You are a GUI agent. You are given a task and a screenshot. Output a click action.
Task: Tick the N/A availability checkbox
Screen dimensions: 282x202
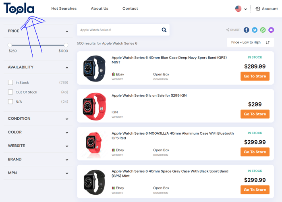[x=10, y=102]
